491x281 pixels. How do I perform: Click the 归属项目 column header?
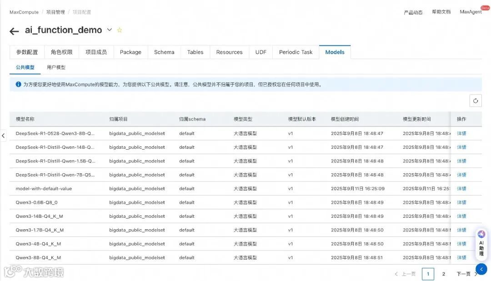click(x=118, y=119)
